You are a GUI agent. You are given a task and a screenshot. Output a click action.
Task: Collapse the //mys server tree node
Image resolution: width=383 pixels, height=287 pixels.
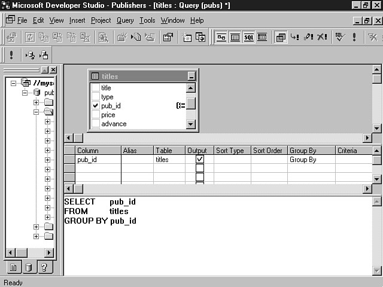point(14,83)
